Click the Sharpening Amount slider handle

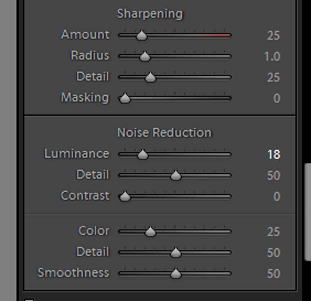click(x=142, y=36)
